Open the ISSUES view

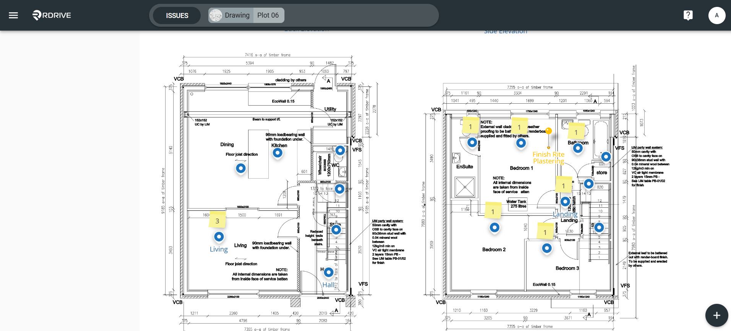click(177, 16)
